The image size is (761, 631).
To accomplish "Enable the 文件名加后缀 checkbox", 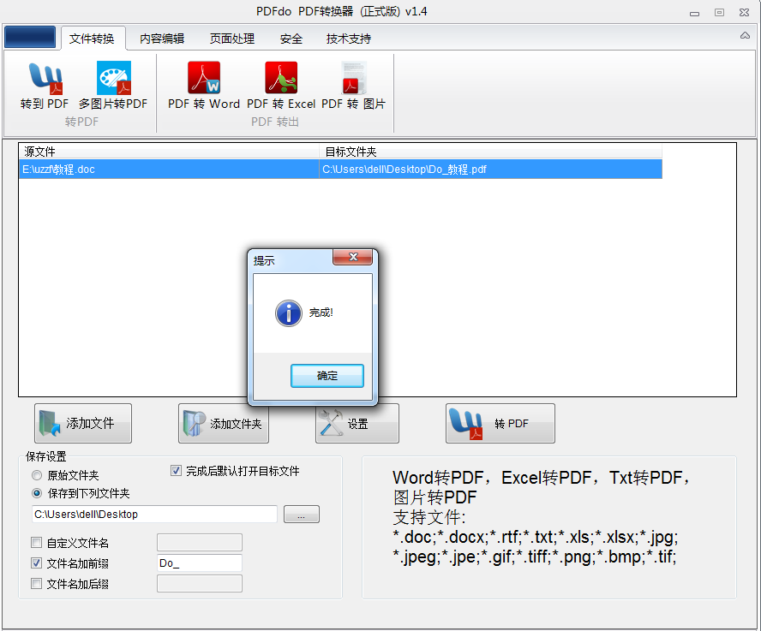I will [36, 583].
